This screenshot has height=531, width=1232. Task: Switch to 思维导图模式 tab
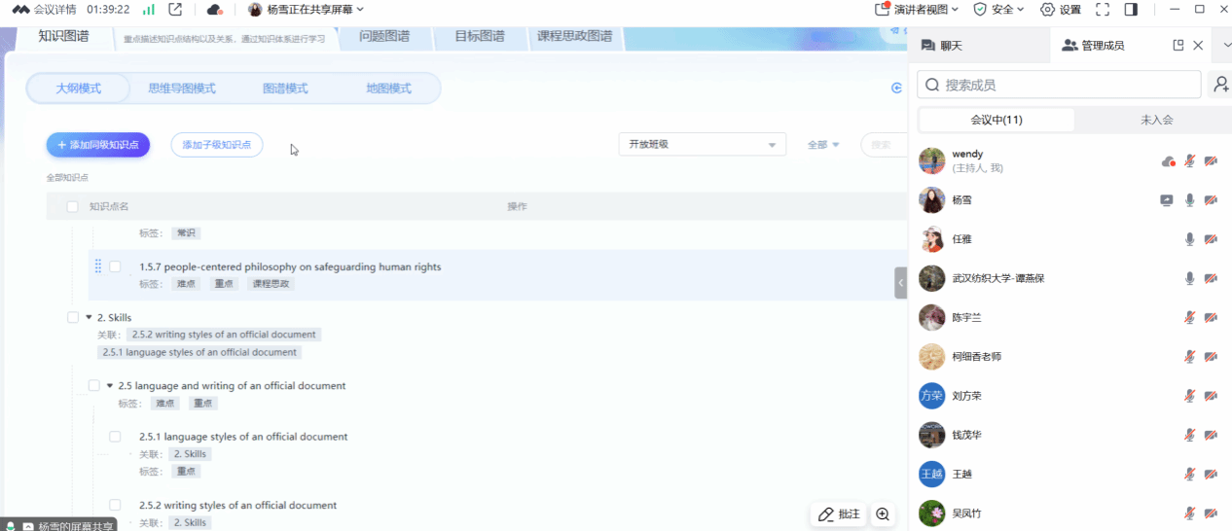[x=182, y=88]
